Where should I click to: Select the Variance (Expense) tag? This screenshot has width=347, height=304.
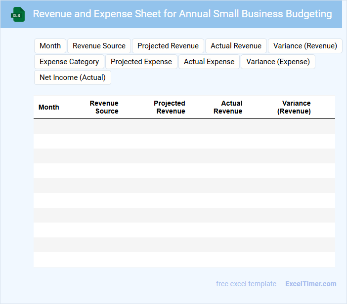click(278, 62)
